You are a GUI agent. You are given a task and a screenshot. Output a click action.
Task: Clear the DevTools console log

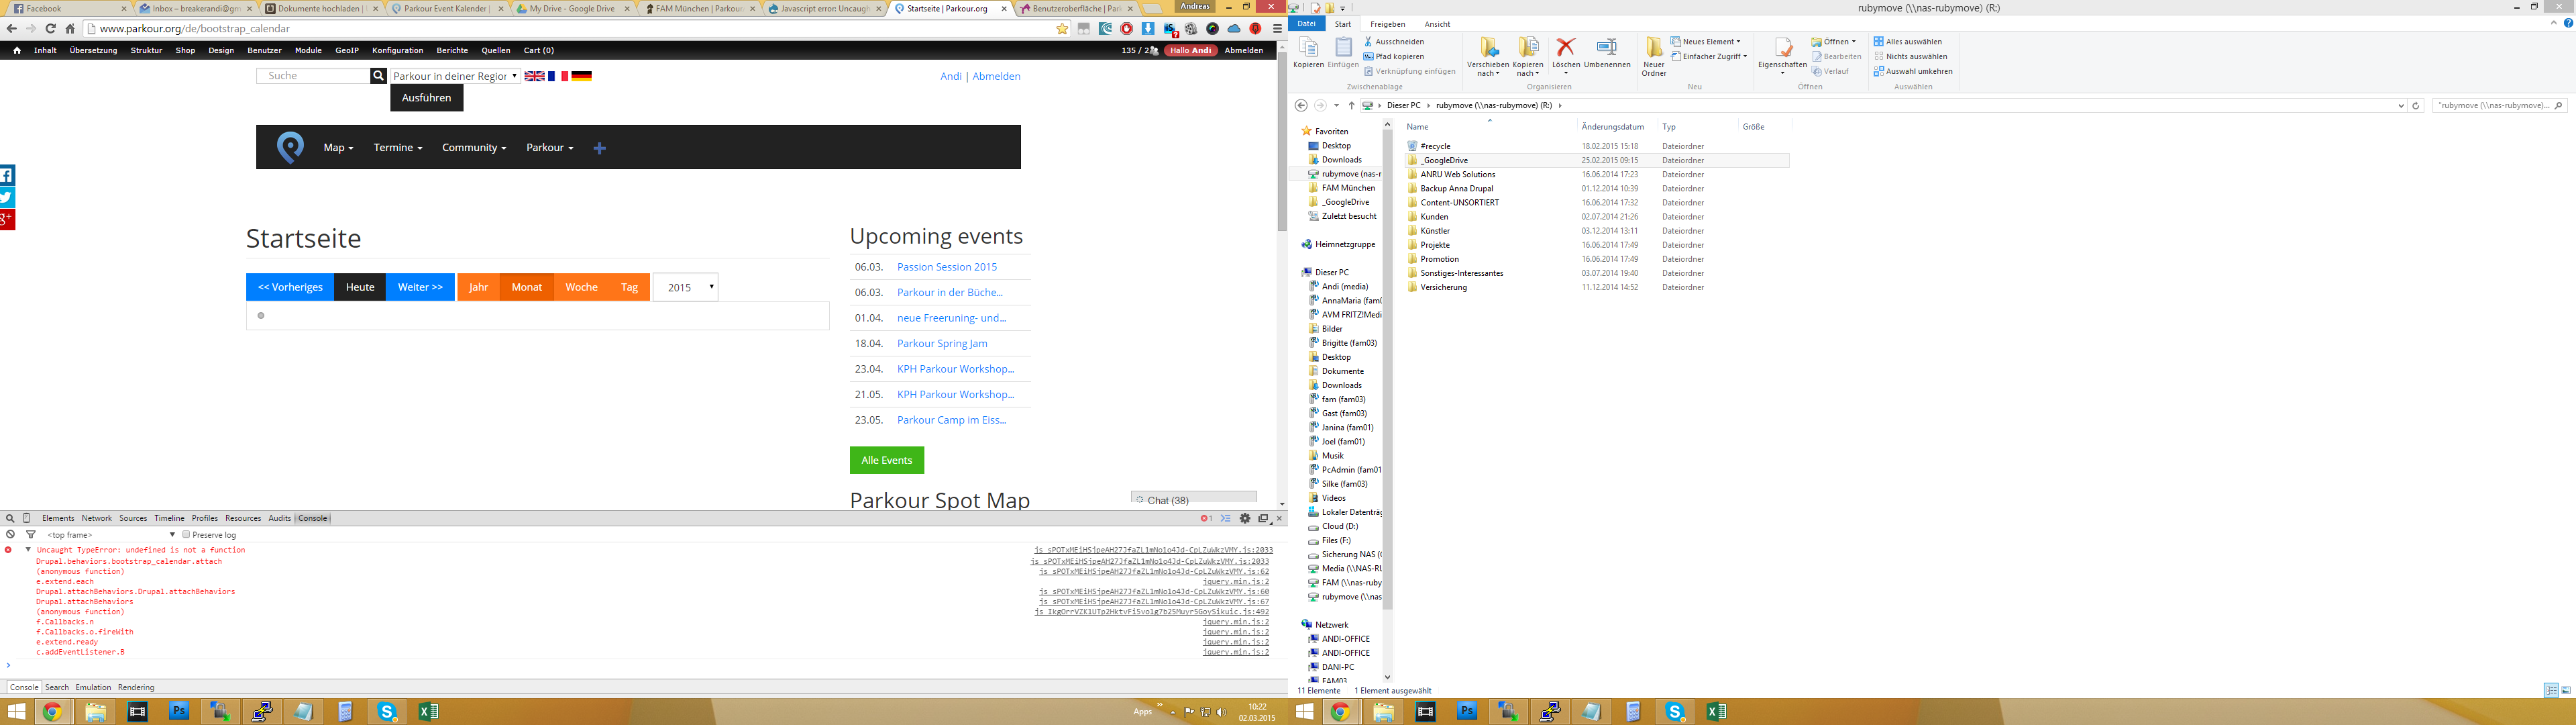[x=10, y=535]
